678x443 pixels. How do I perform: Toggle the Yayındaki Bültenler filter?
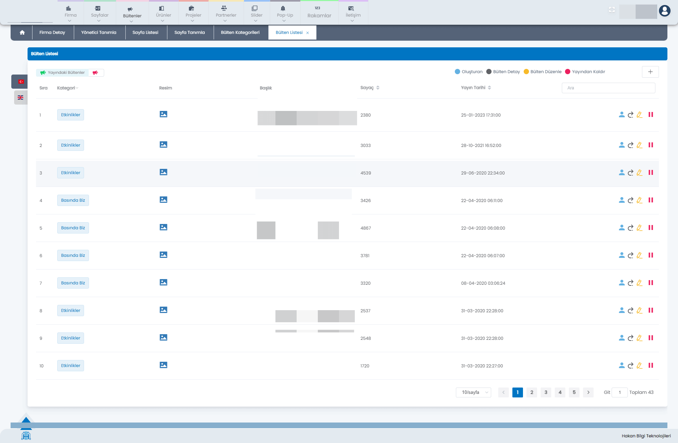pos(63,73)
